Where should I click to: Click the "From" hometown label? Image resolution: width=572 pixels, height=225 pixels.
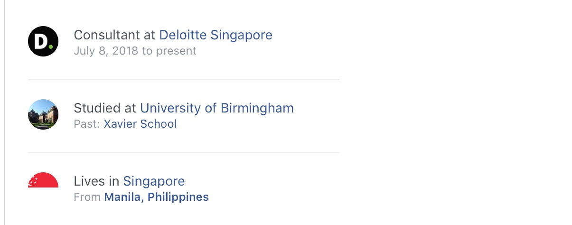[x=87, y=197]
